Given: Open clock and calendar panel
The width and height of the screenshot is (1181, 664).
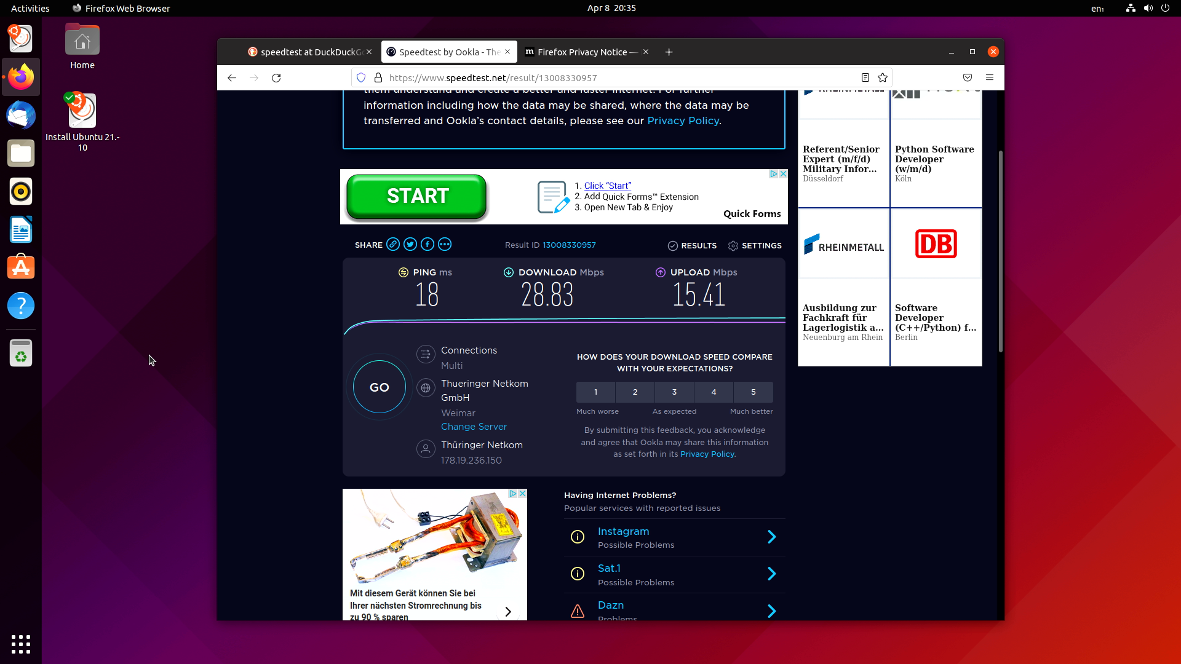Looking at the screenshot, I should coord(611,8).
